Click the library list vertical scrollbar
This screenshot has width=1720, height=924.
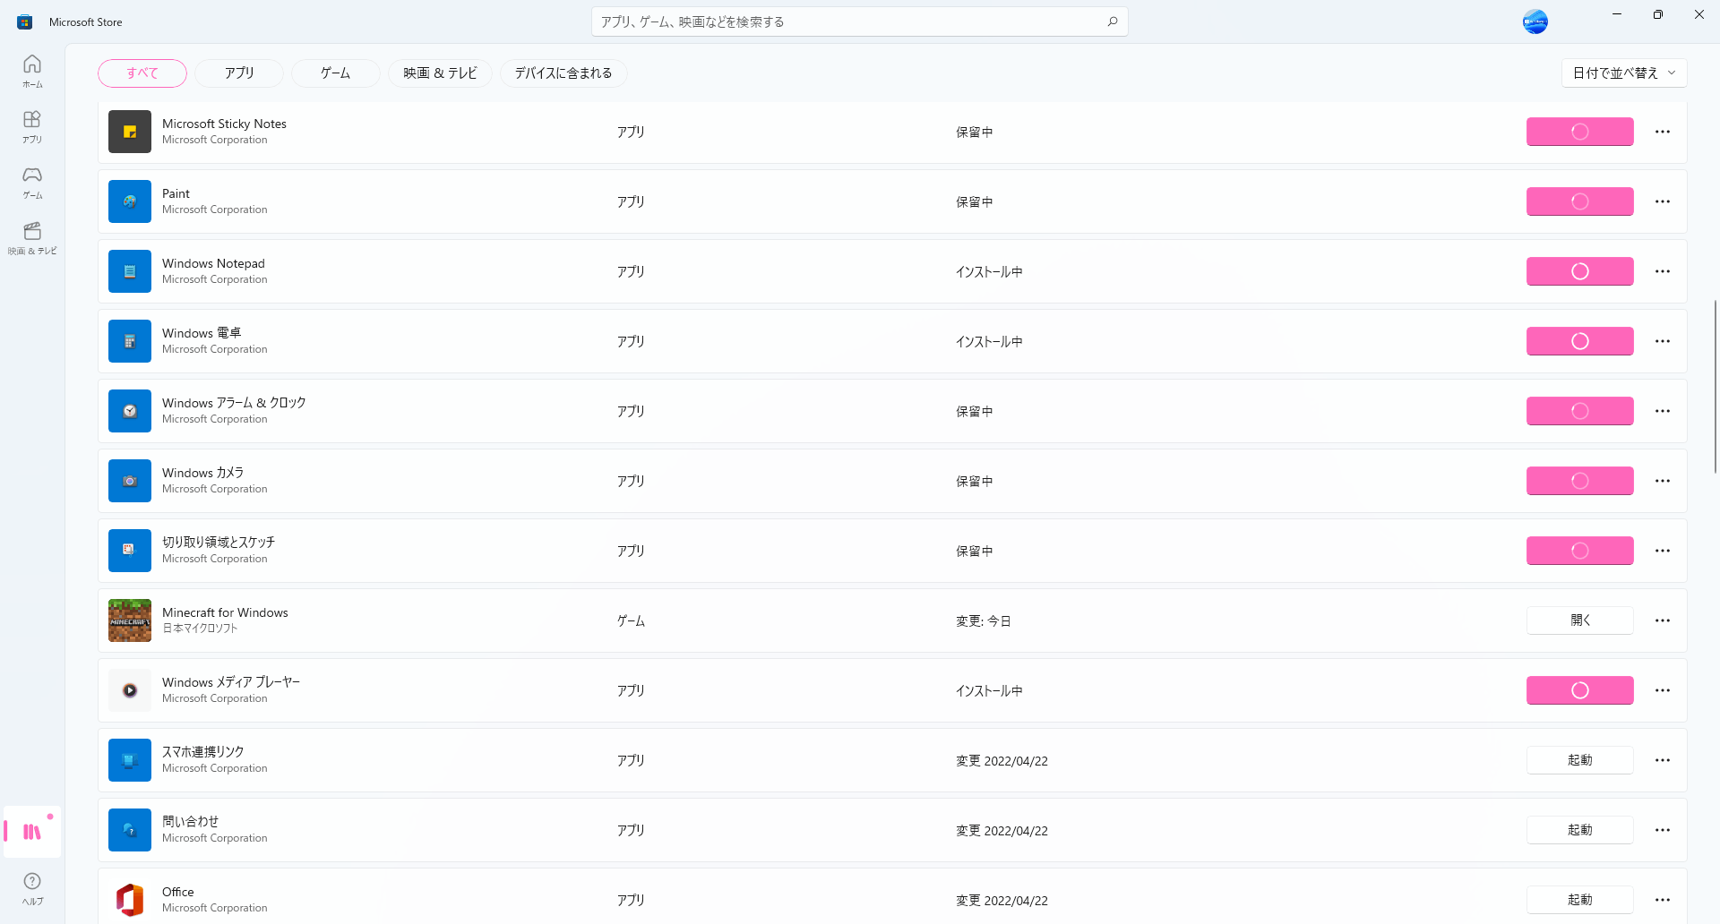point(1716,387)
